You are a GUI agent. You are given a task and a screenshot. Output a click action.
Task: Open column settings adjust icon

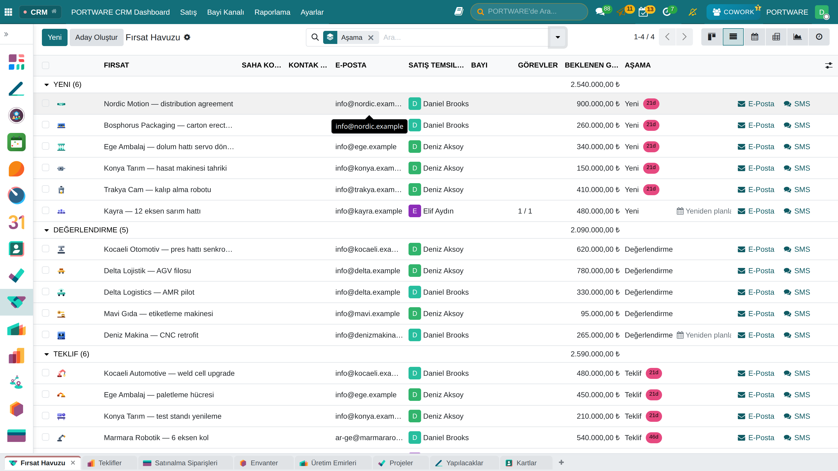(829, 65)
